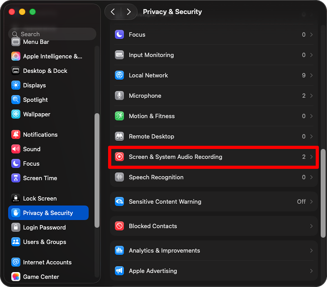The image size is (327, 287).
Task: Open Displays settings label in sidebar
Action: (34, 85)
